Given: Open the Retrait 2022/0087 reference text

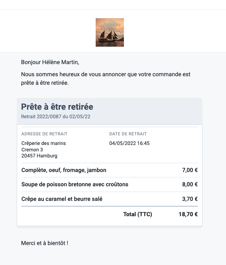Looking at the screenshot, I should (56, 116).
